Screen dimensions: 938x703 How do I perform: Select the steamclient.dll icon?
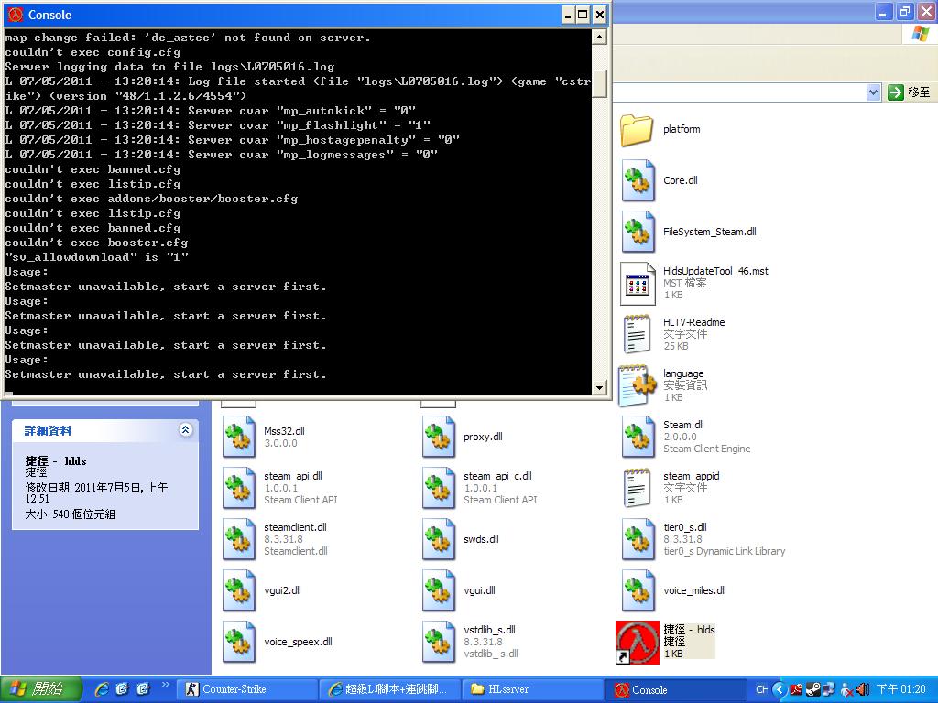[x=239, y=540]
